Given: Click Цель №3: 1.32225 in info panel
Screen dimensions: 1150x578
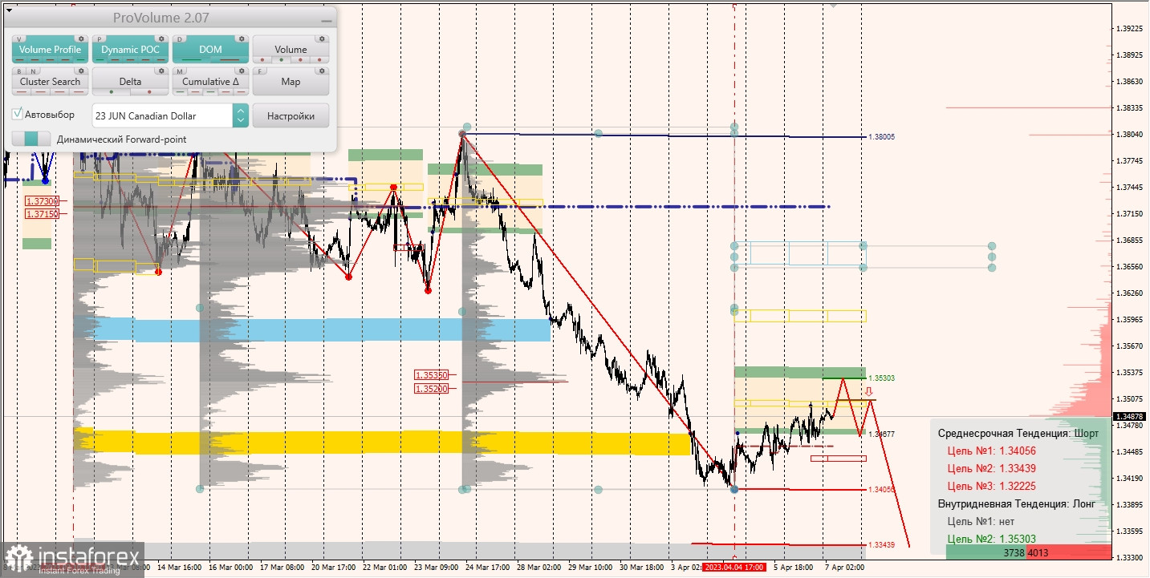Looking at the screenshot, I should (992, 486).
